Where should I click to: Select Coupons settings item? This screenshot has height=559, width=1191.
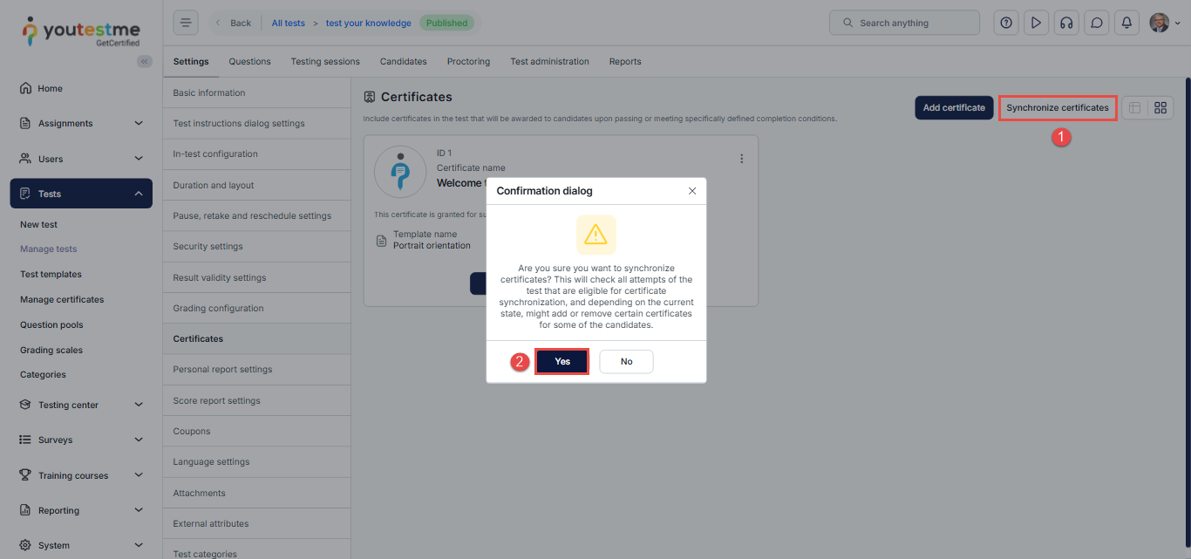pyautogui.click(x=256, y=431)
